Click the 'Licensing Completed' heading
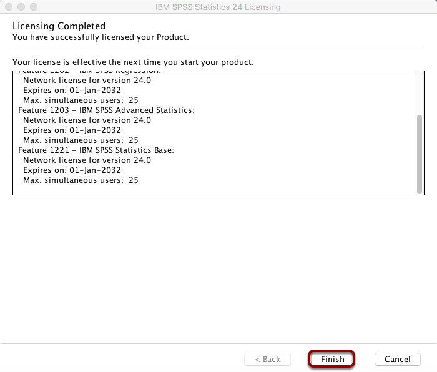The image size is (437, 372). pos(59,26)
